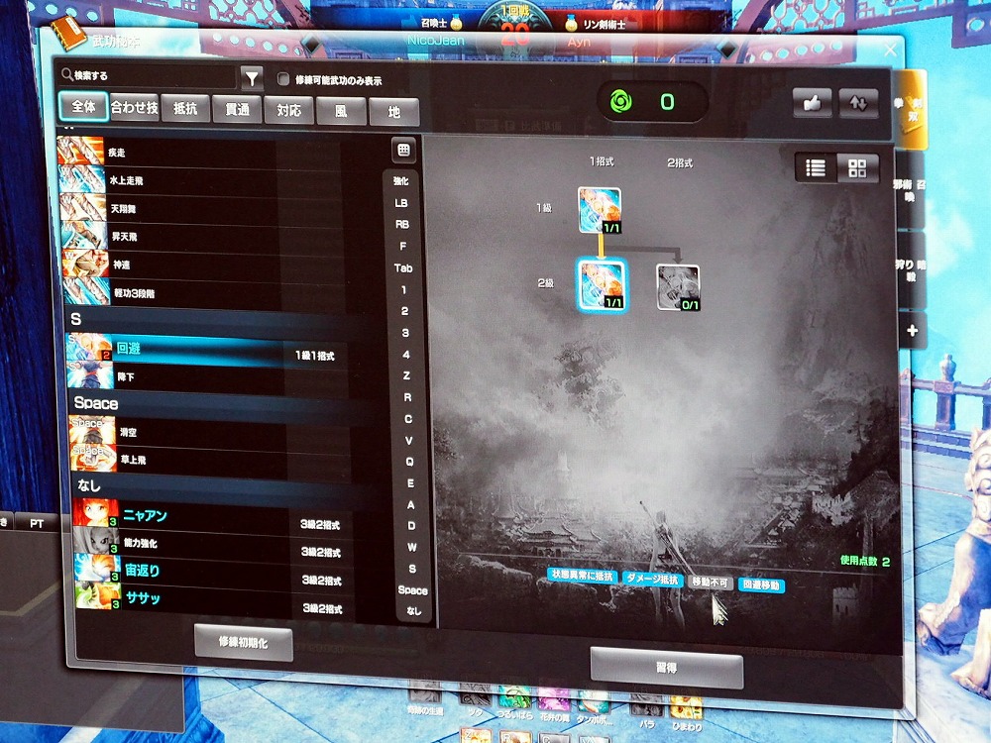
Task: Click the 水上走飛 skill icon
Action: (x=82, y=179)
